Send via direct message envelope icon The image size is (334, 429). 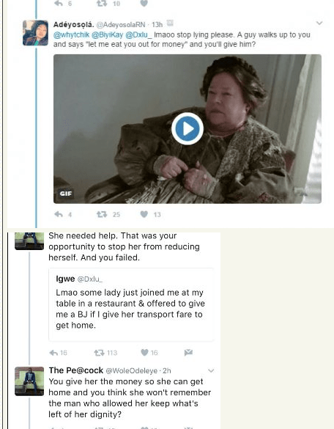[x=188, y=353]
